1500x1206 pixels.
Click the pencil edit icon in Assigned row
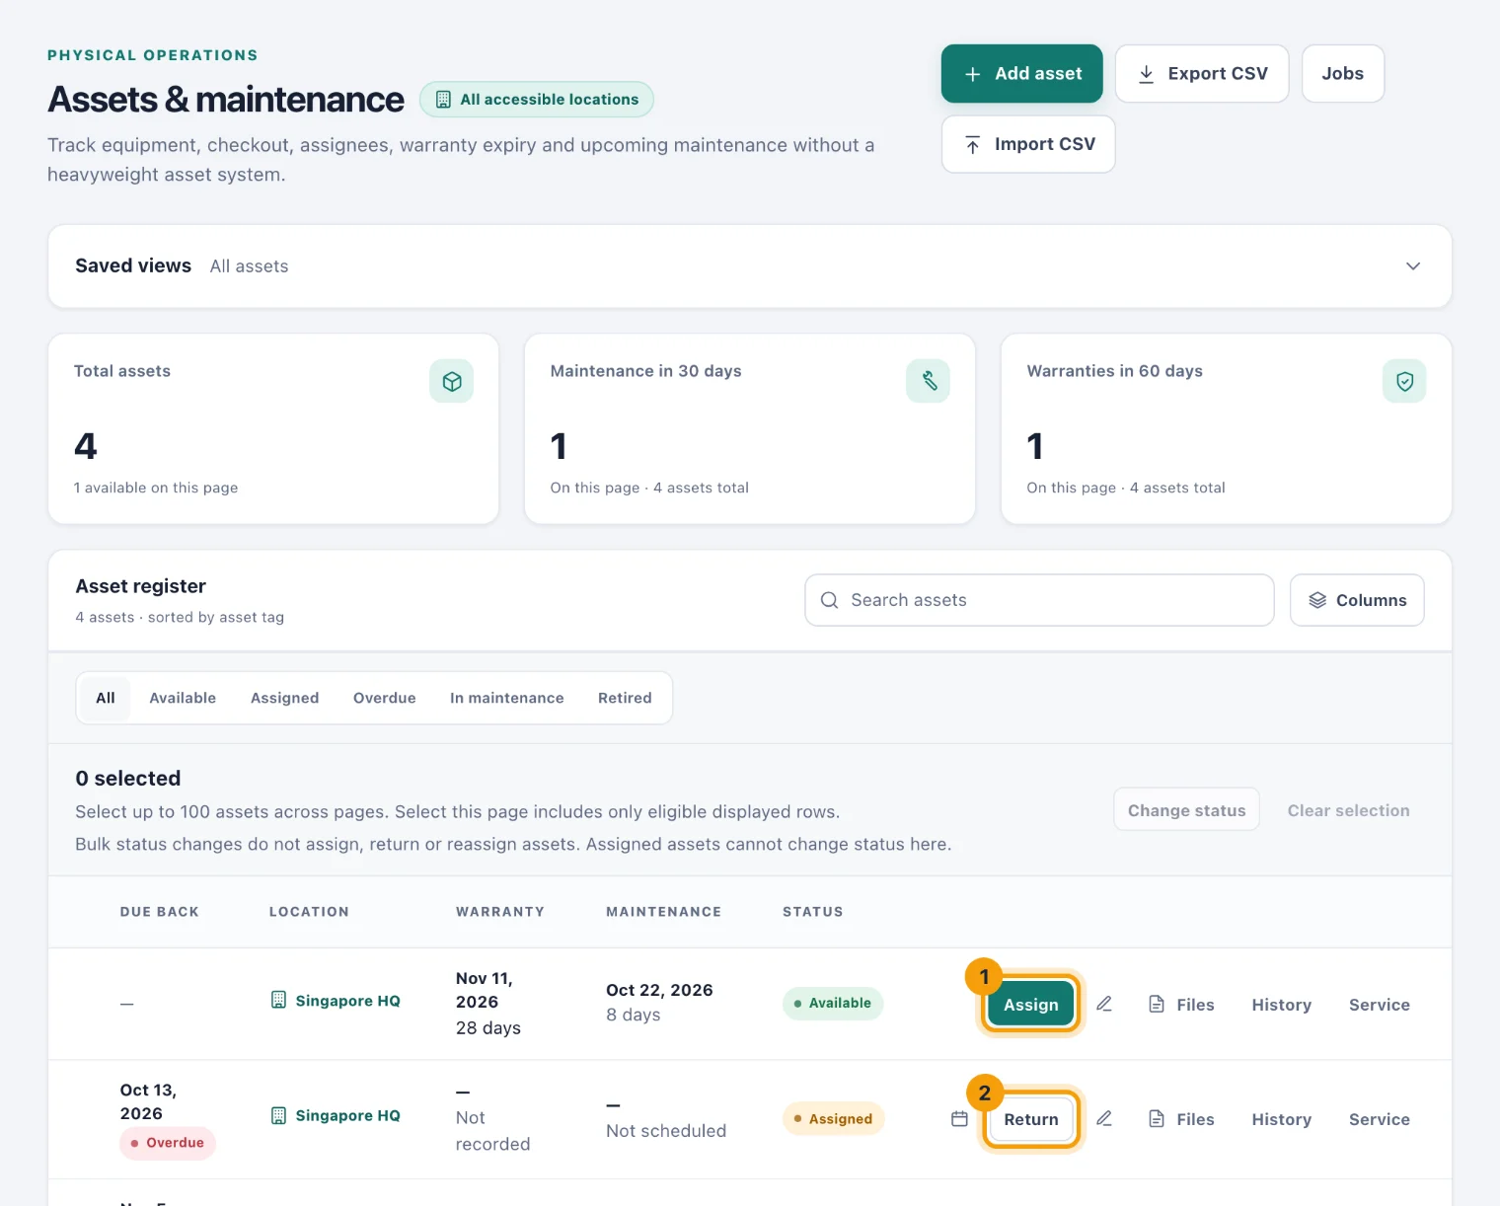(x=1104, y=1118)
